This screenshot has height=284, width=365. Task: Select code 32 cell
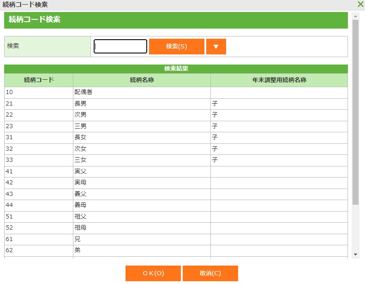[x=39, y=149]
